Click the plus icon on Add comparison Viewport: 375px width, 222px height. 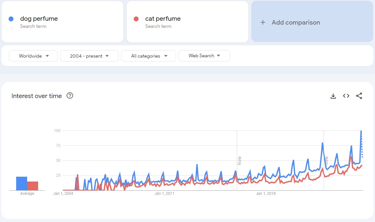coord(263,22)
